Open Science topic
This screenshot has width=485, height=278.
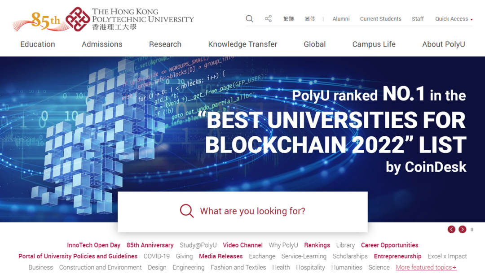[x=379, y=268]
